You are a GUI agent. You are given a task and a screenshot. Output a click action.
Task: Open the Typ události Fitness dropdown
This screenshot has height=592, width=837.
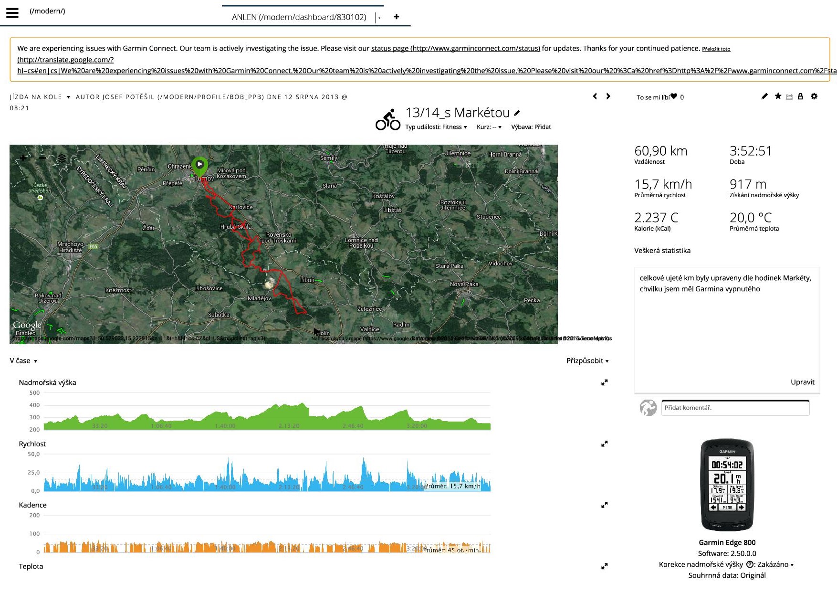(x=436, y=127)
